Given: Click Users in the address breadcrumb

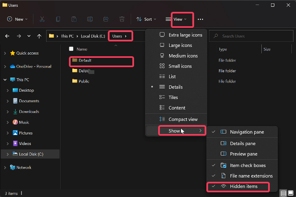Looking at the screenshot, I should (x=117, y=36).
